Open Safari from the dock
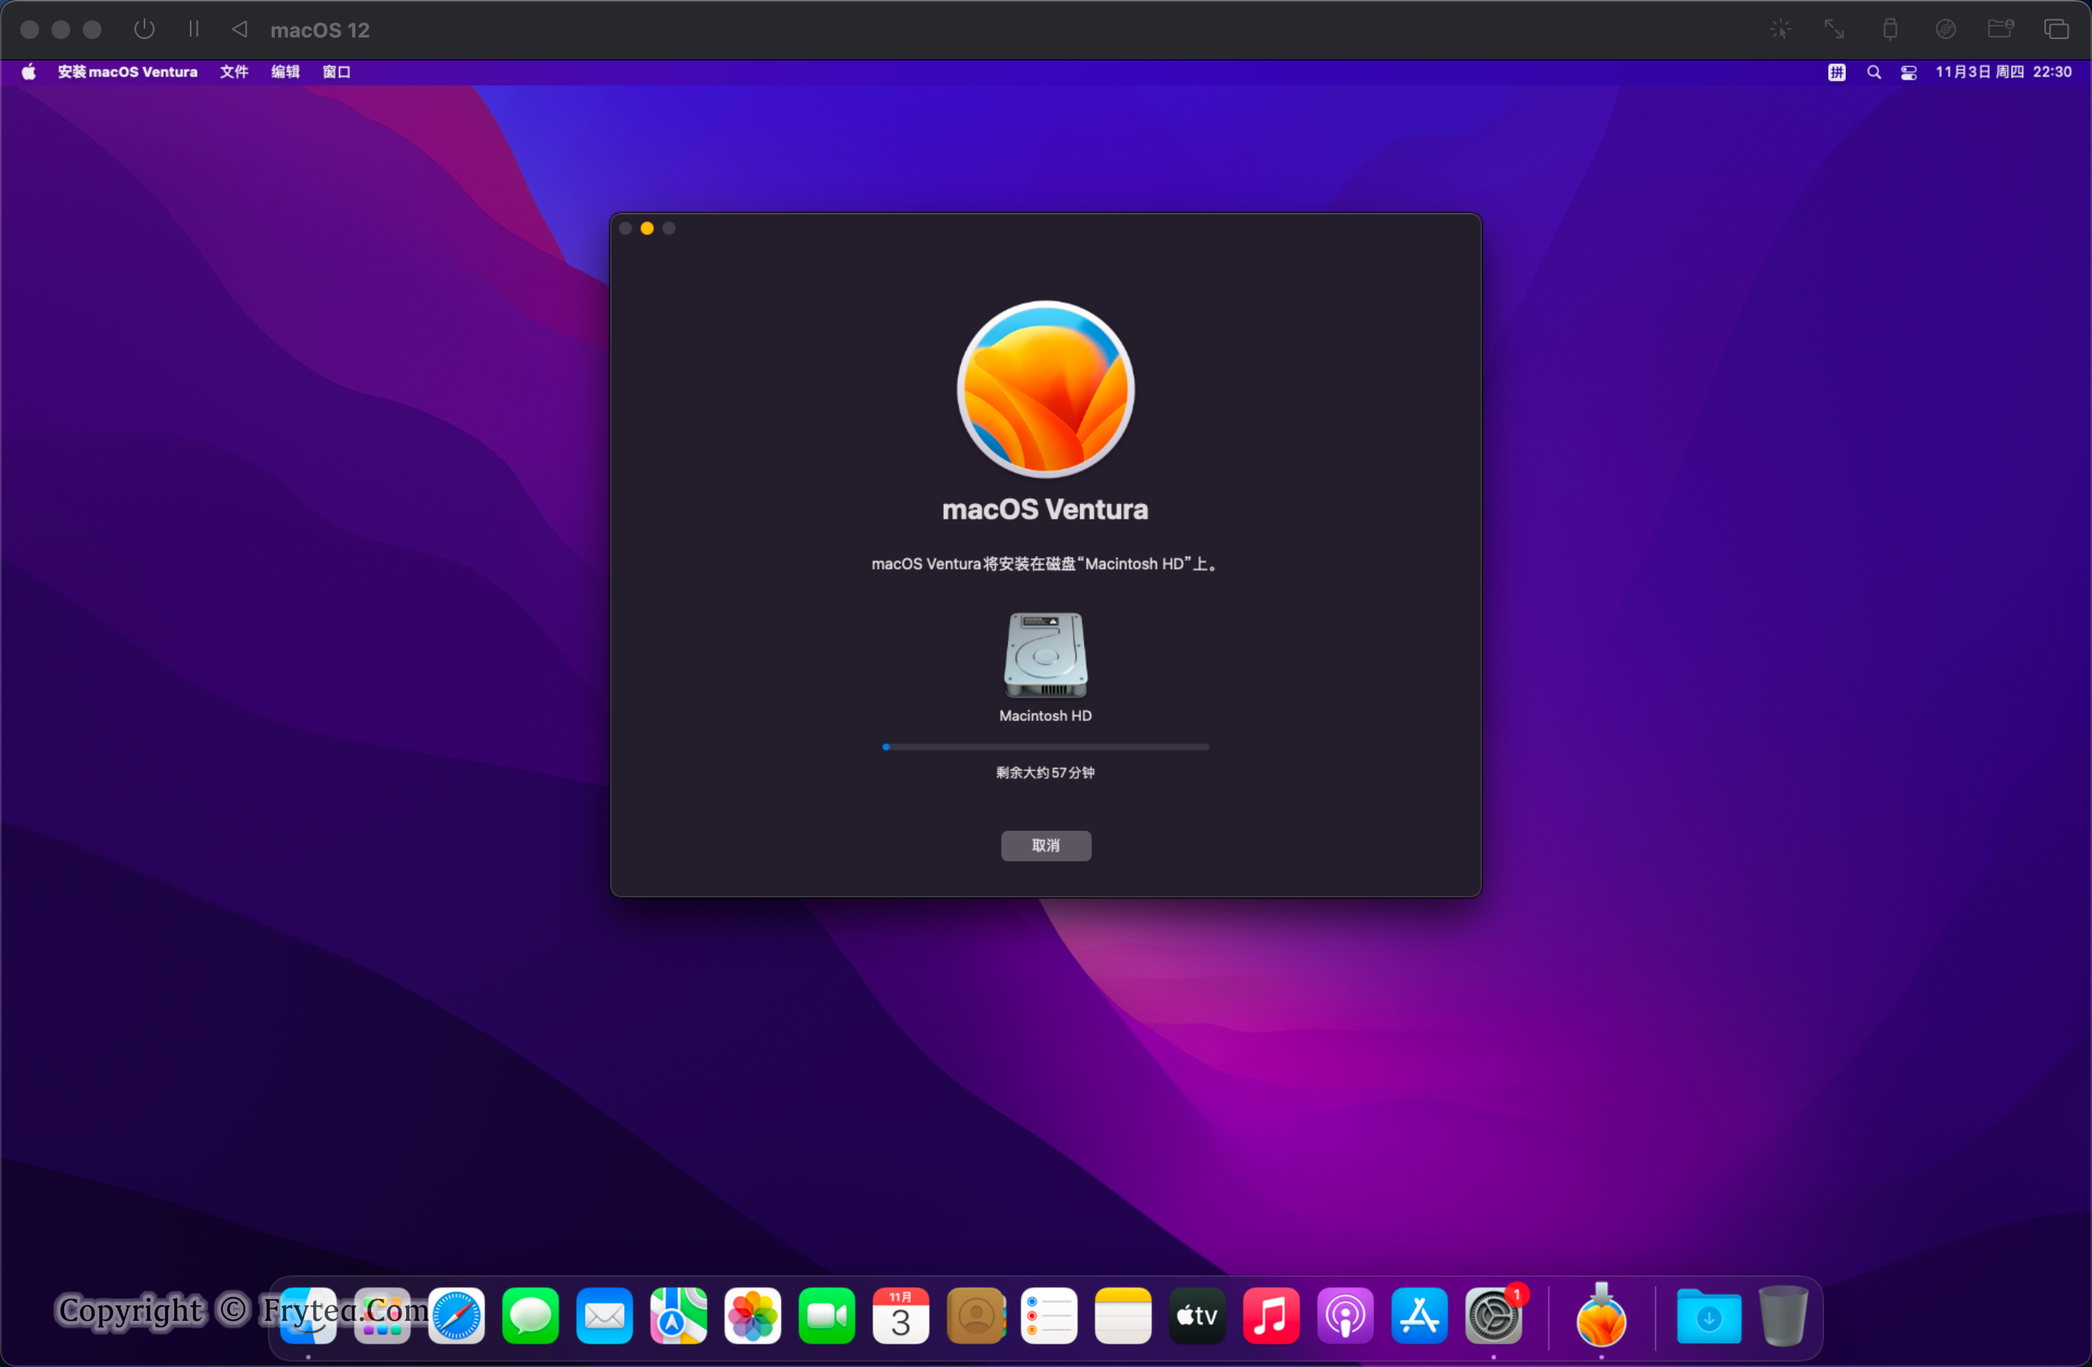 456,1316
